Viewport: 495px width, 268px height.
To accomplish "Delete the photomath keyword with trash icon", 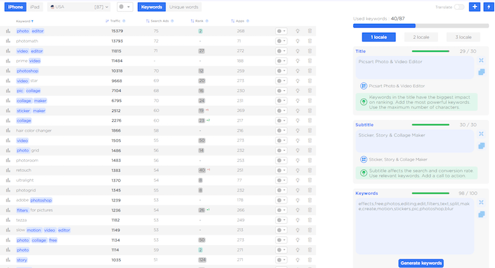I will pyautogui.click(x=310, y=41).
